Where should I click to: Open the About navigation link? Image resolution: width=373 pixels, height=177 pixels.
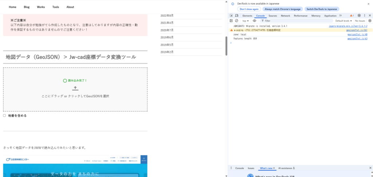(x=70, y=7)
